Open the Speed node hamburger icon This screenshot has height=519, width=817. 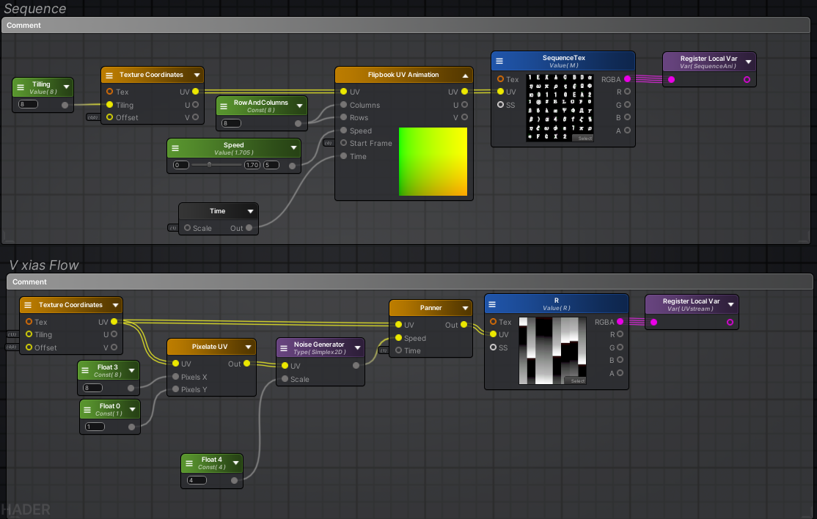[x=175, y=148]
